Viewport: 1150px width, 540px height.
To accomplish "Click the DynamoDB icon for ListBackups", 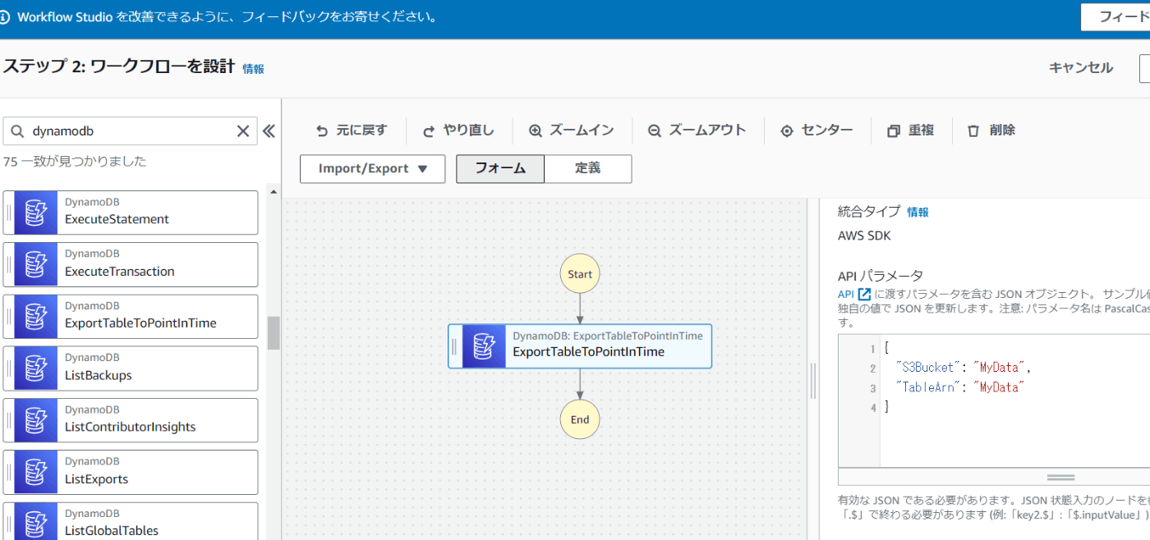I will 35,368.
